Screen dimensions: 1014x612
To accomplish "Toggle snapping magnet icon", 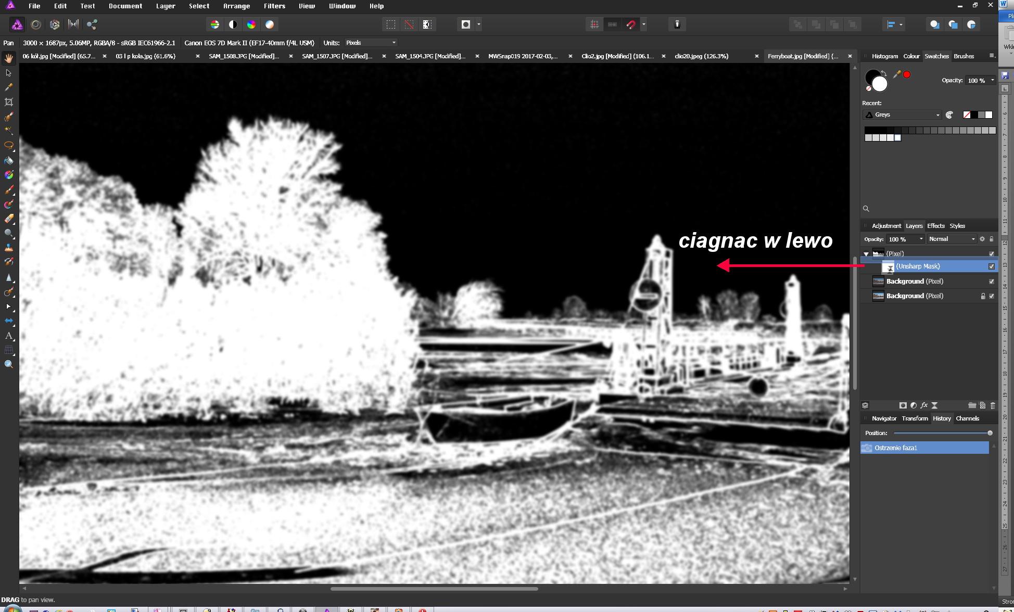I will (631, 24).
